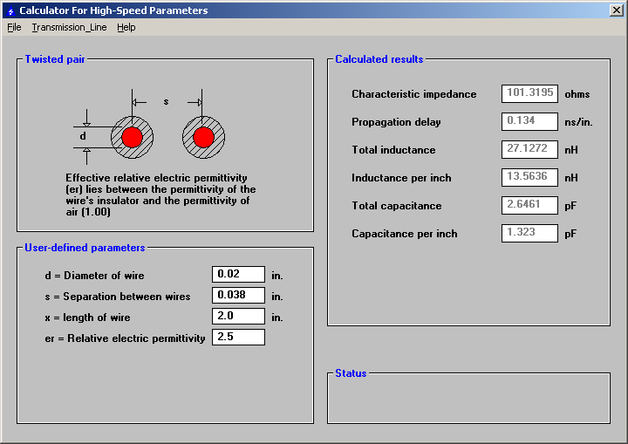Click the Total inductance result value
Screen dimensions: 628x444
click(529, 150)
